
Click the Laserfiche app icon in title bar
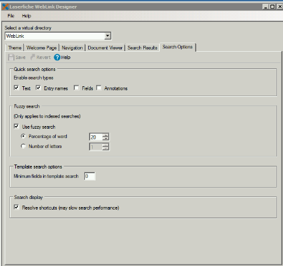coord(5,7)
